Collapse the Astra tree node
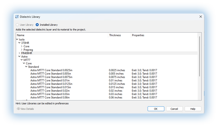 point(19,56)
